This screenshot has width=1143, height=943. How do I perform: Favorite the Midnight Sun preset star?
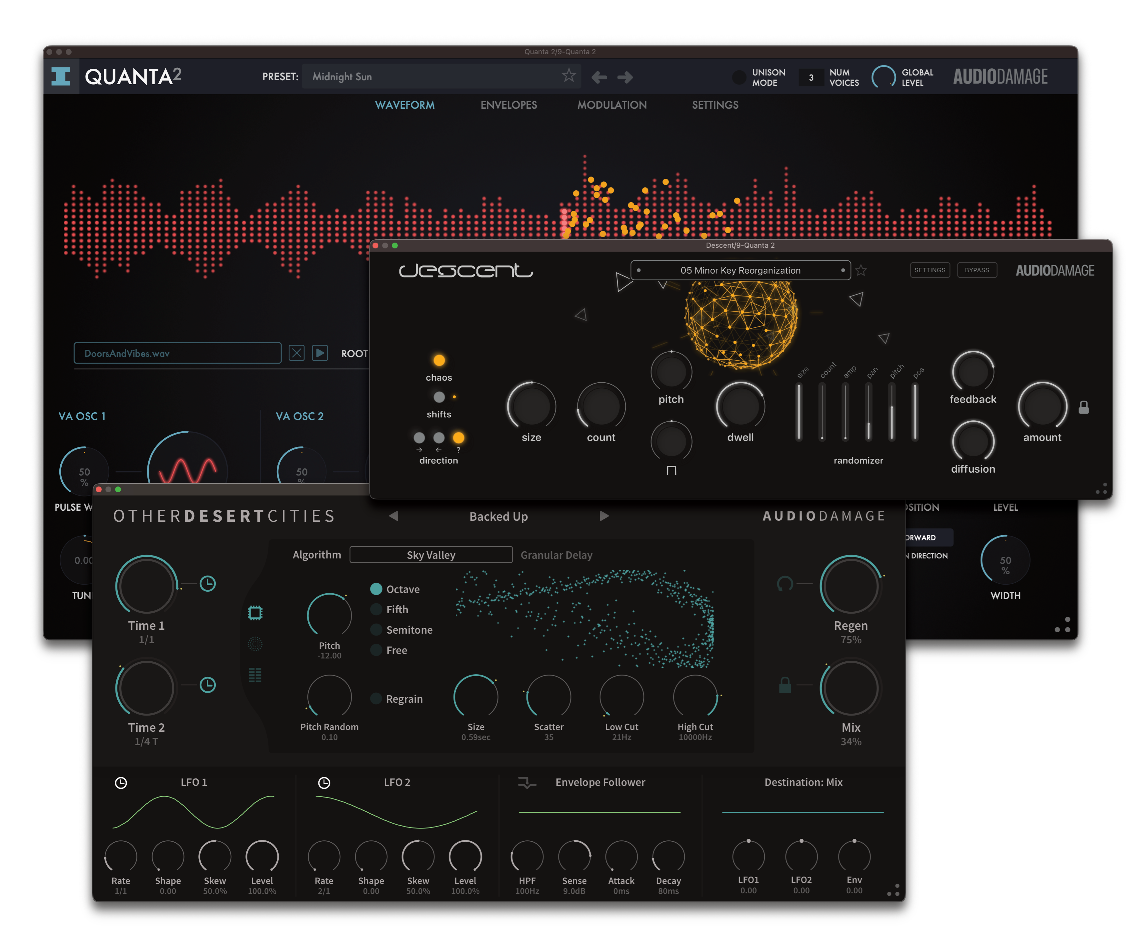[568, 75]
